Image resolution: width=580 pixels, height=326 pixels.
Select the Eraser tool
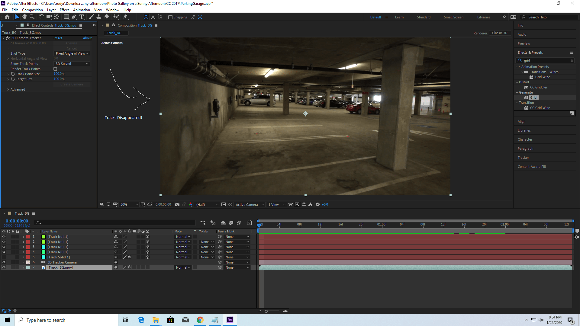(106, 17)
